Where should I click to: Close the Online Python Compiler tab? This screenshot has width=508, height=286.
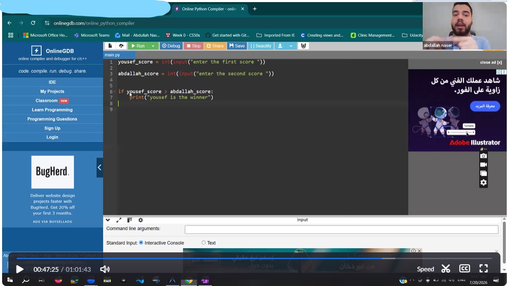click(243, 9)
